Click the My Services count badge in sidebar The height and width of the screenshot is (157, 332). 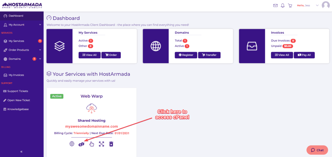(40, 41)
